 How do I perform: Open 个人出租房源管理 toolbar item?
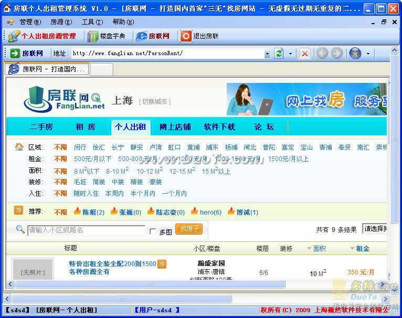42,36
